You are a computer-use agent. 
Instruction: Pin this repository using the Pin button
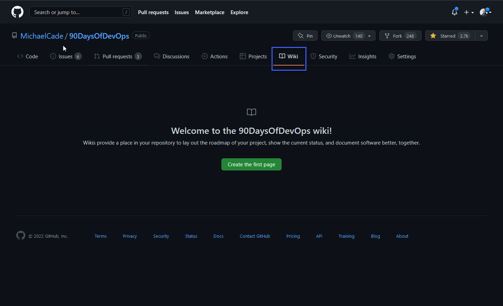[x=305, y=36]
